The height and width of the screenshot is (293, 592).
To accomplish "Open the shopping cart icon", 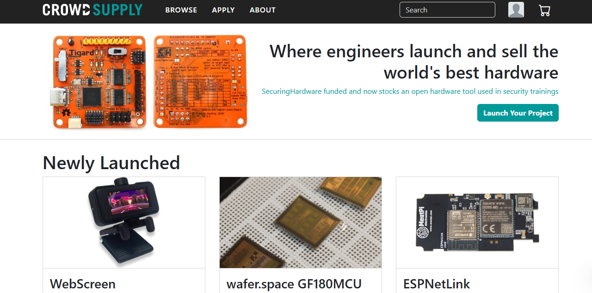I will [x=544, y=10].
